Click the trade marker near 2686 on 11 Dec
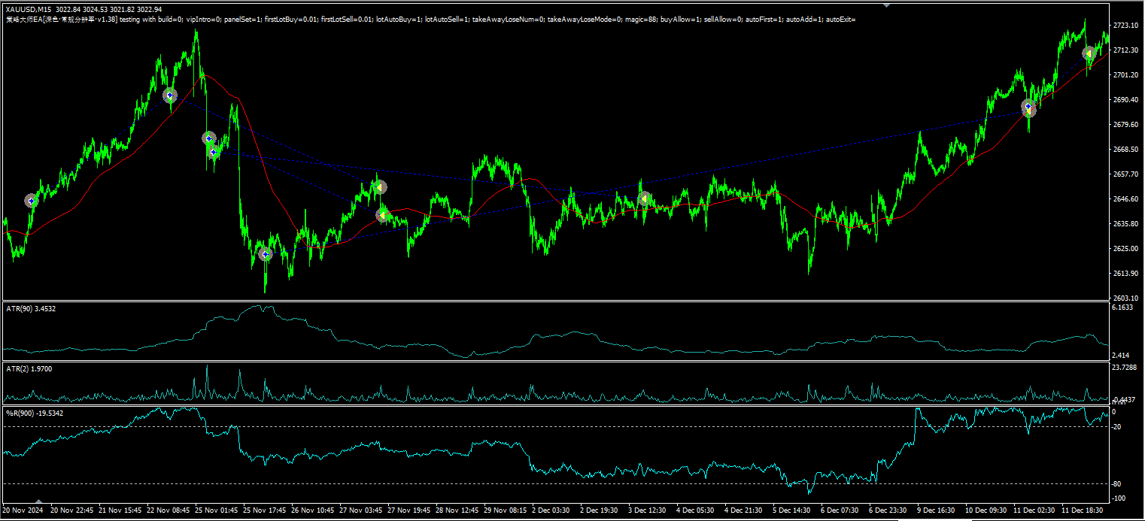The image size is (1145, 521). pyautogui.click(x=1028, y=109)
